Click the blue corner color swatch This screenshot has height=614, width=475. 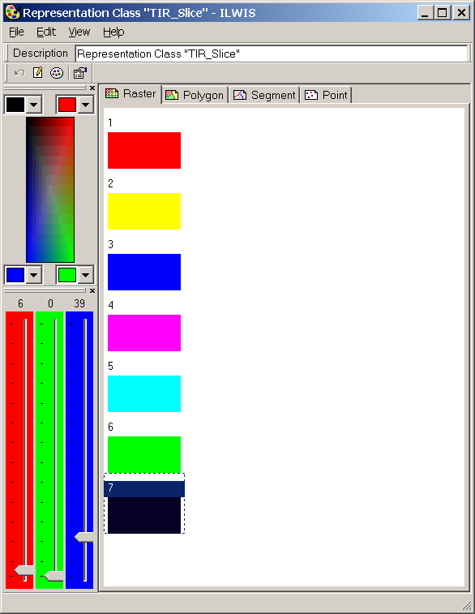[15, 275]
